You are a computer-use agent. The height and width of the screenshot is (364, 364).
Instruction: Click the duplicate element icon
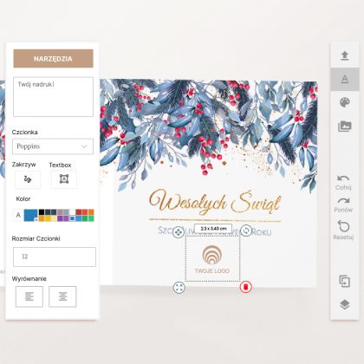pos(344,282)
